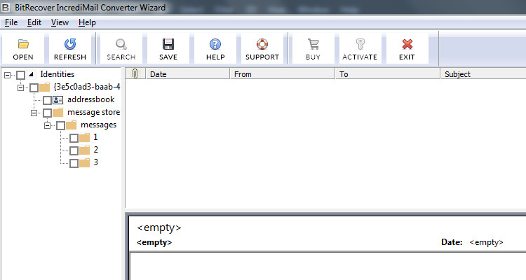Sort messages by the To column

point(387,73)
